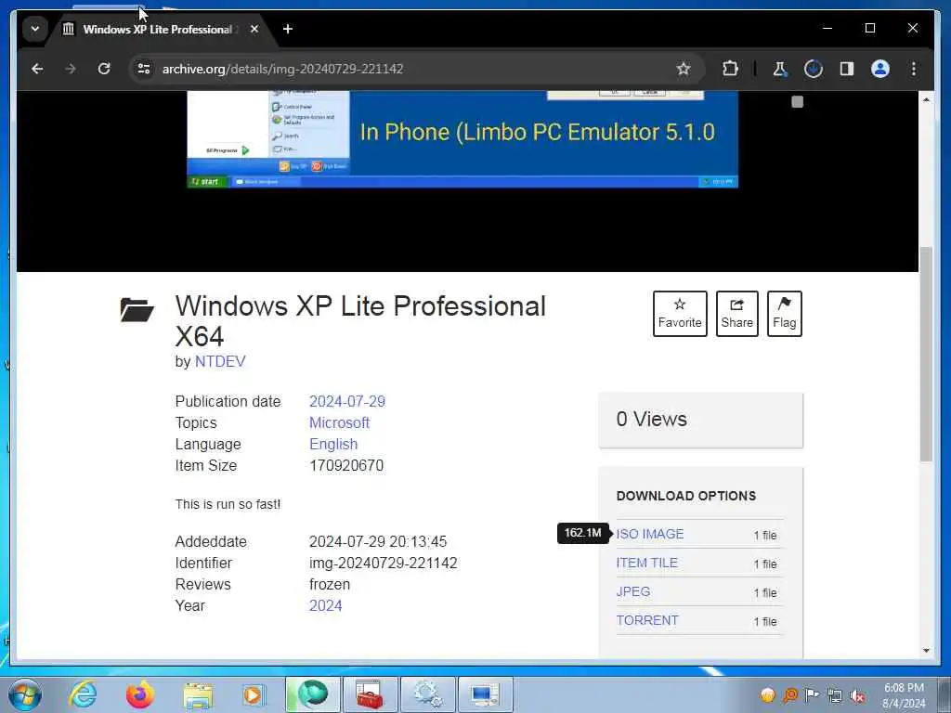Click the folder icon beside item title

[x=137, y=309]
